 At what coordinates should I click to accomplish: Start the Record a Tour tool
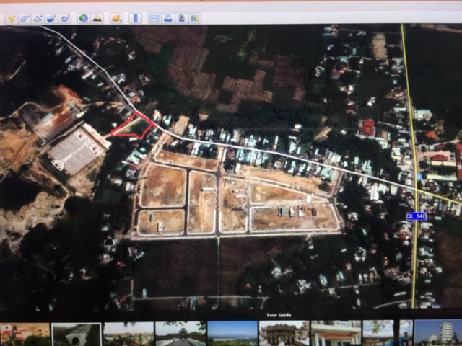click(64, 18)
